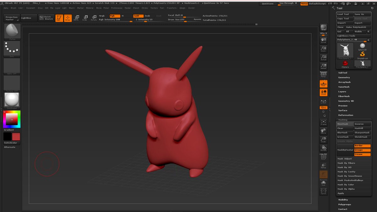Click the AAHalf icon
Image resolution: width=377 pixels, height=212 pixels.
pos(323,66)
